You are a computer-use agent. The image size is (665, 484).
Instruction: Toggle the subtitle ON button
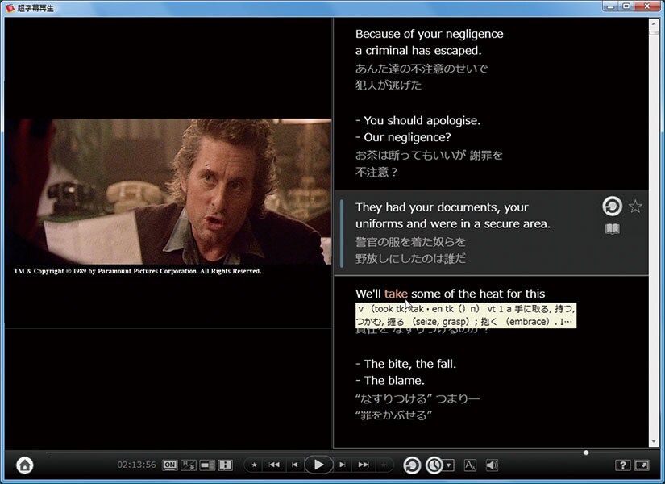(x=169, y=465)
